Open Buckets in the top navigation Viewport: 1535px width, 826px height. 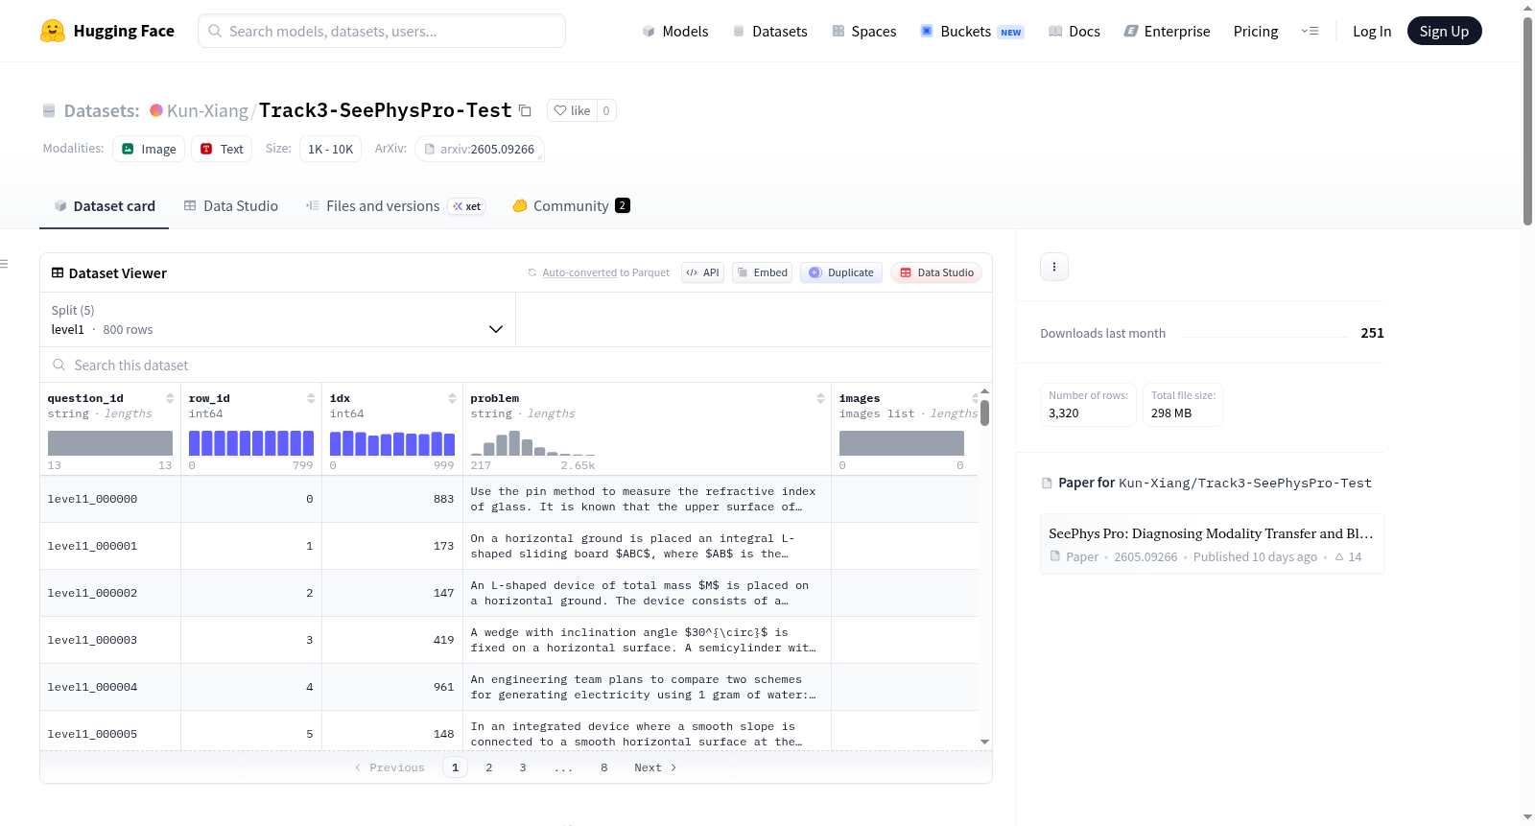click(x=972, y=31)
